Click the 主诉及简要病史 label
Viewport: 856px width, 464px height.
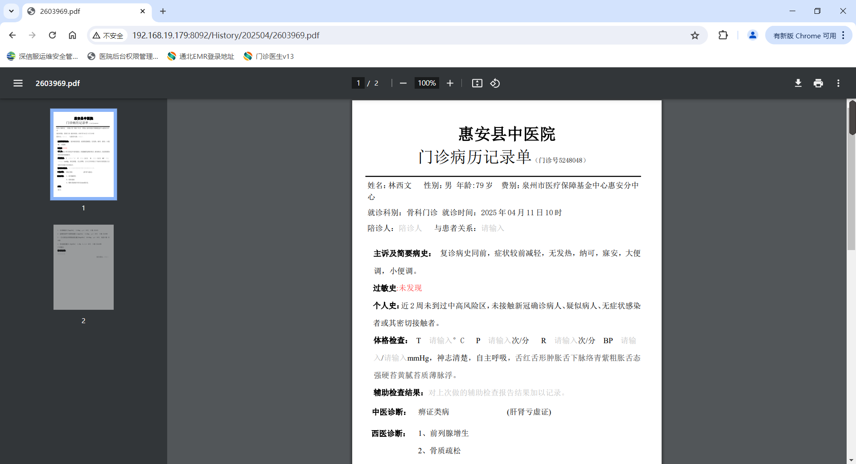pos(402,254)
